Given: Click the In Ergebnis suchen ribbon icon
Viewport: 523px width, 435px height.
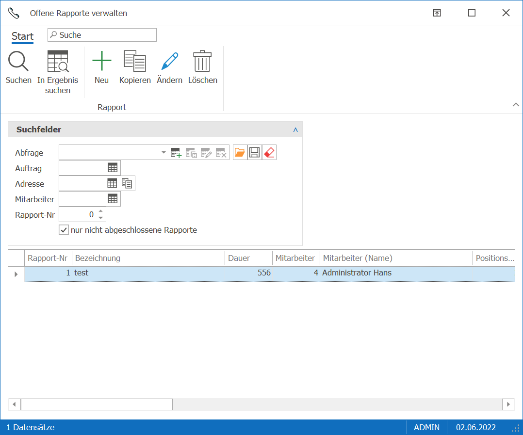Looking at the screenshot, I should pos(58,61).
